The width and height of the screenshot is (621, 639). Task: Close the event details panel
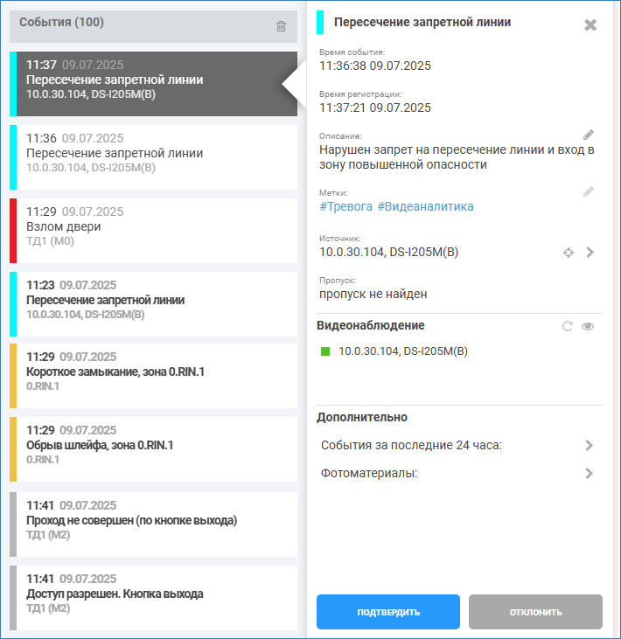590,24
